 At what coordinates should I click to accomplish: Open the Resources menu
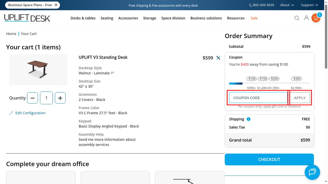tap(235, 18)
